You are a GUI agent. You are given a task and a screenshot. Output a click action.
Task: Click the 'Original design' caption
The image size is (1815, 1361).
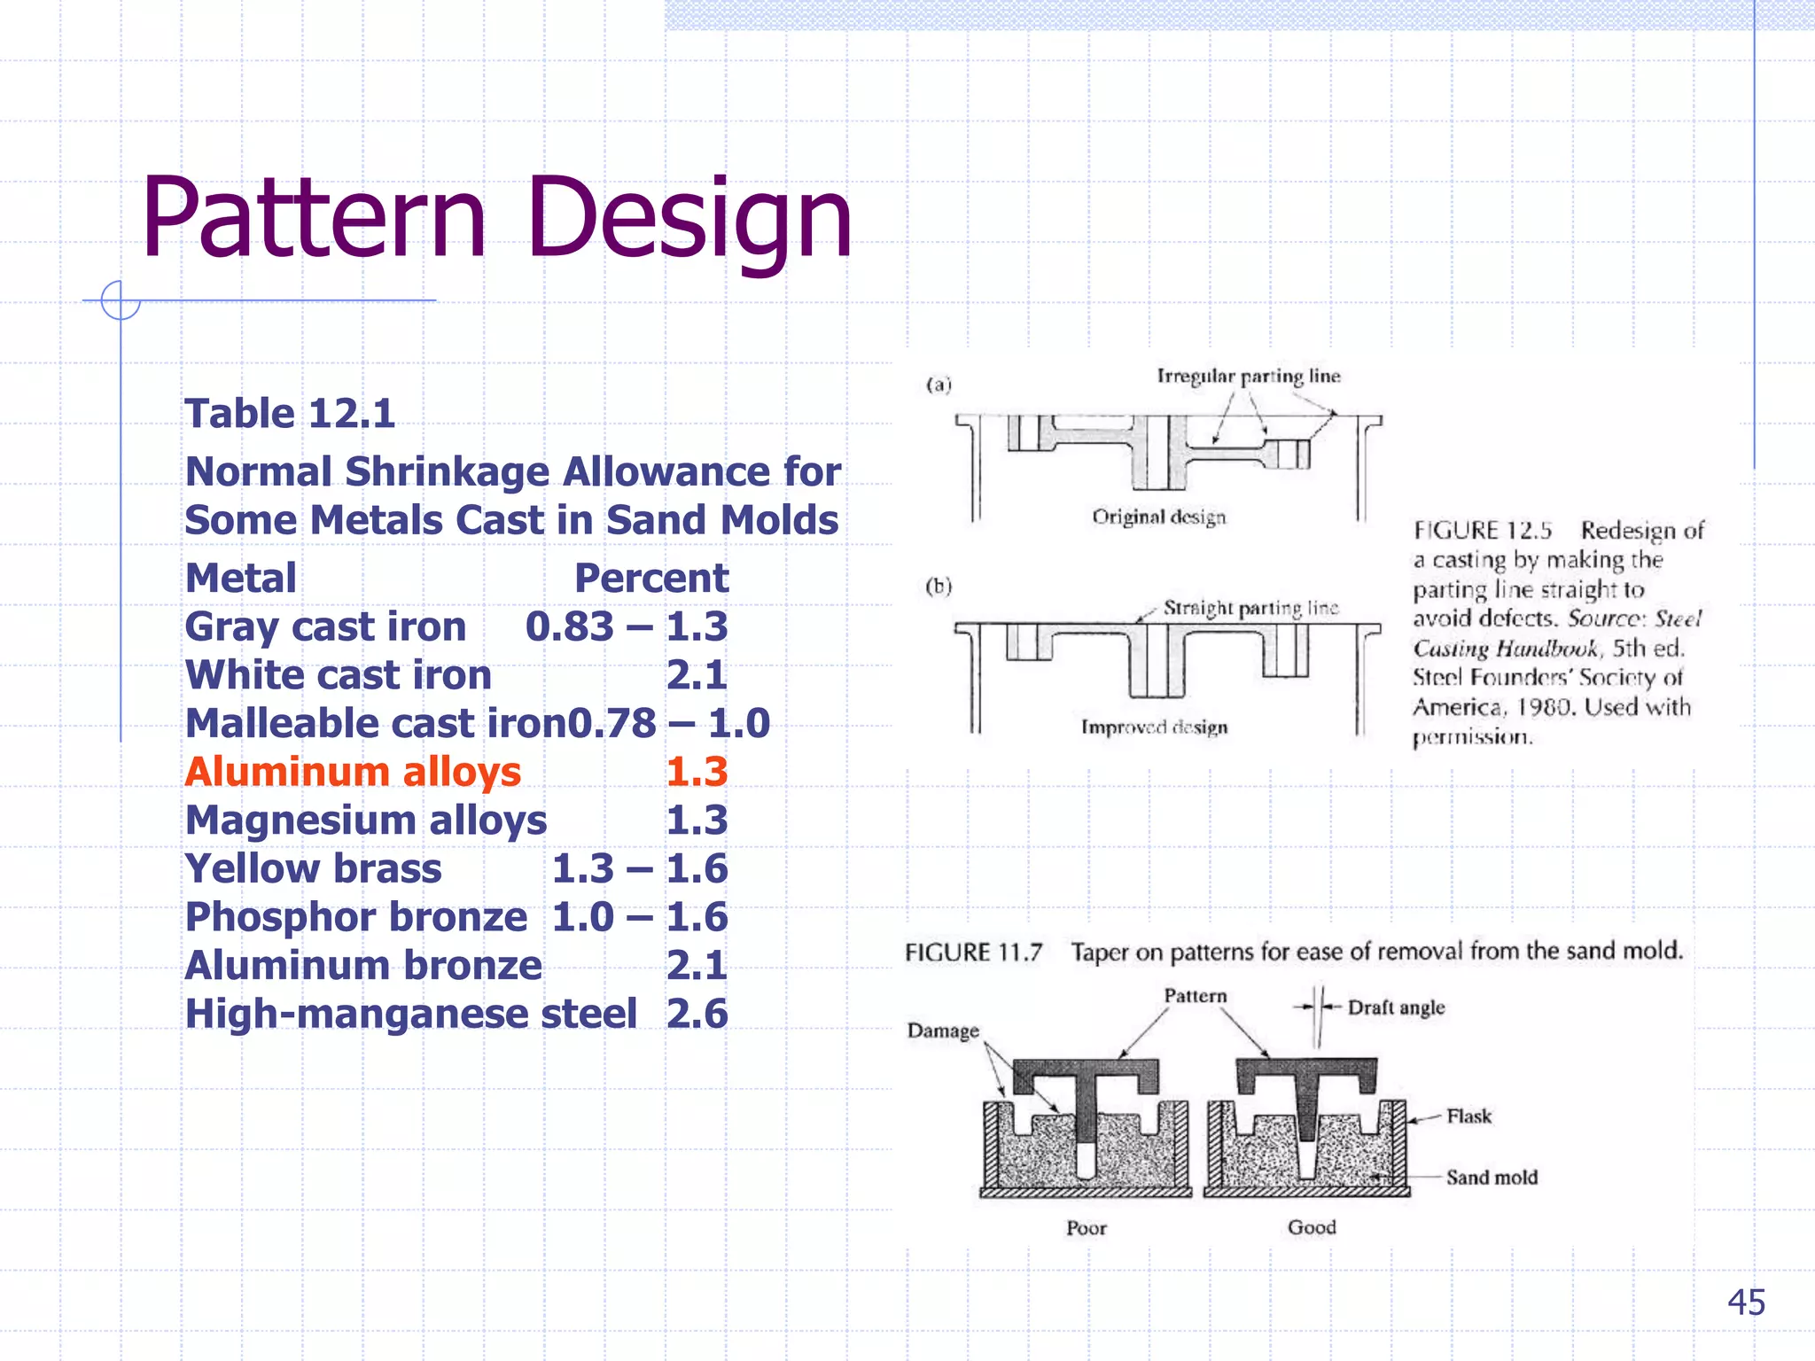pos(1159,517)
